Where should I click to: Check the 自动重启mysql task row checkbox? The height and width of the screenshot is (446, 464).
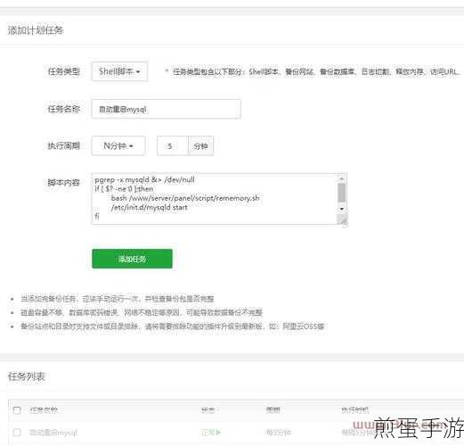pos(17,432)
